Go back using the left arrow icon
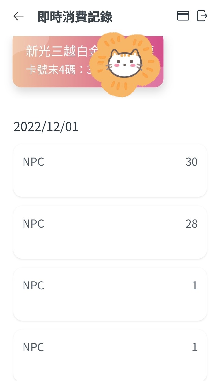Screen dimensions: 220x381 19,16
